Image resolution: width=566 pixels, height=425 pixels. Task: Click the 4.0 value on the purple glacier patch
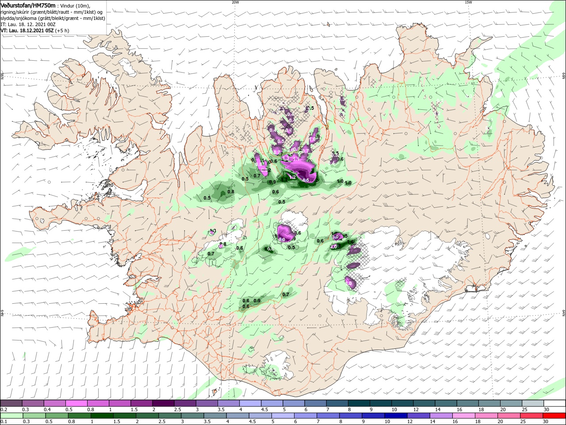(281, 240)
